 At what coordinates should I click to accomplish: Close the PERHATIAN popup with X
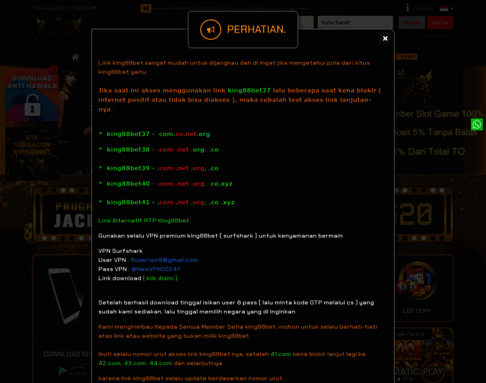click(385, 38)
